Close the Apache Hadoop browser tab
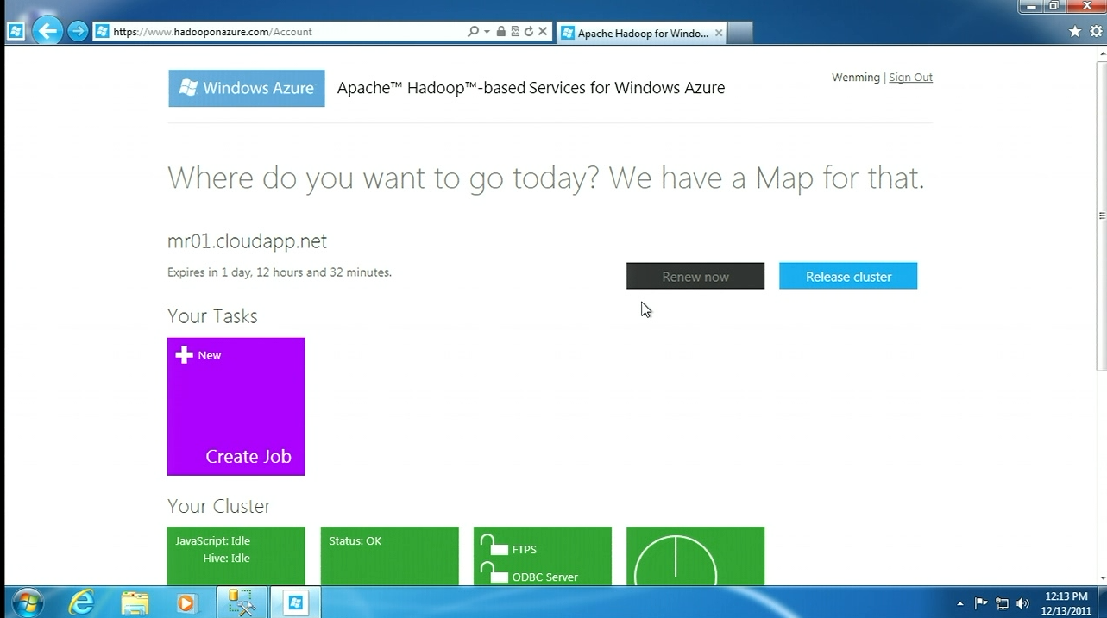This screenshot has height=618, width=1107. click(719, 34)
